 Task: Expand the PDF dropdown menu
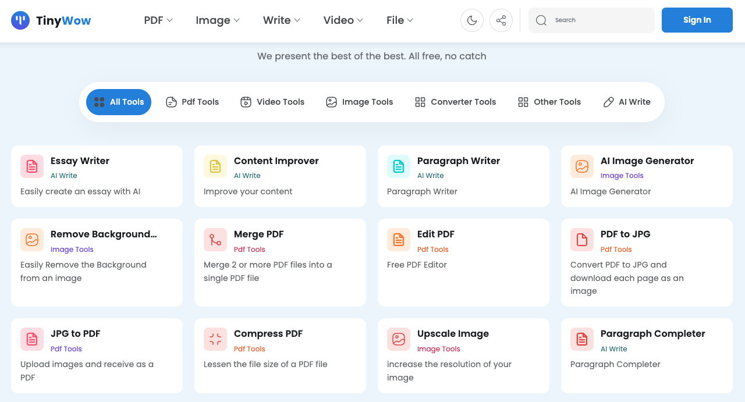158,20
